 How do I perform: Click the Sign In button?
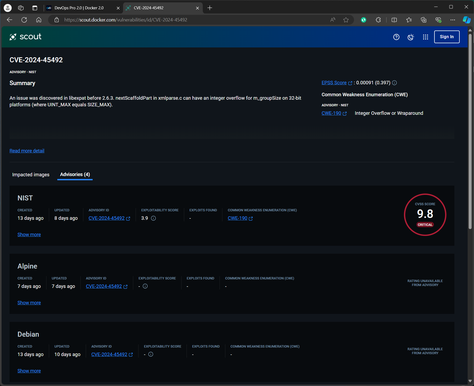(x=447, y=37)
